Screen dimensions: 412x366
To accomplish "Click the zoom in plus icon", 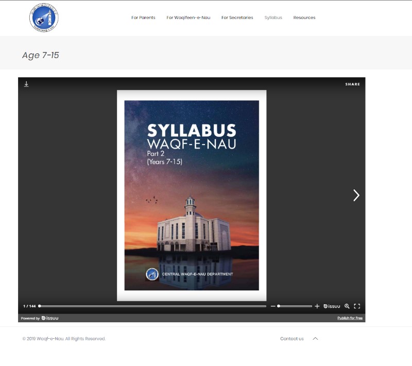I will 317,306.
